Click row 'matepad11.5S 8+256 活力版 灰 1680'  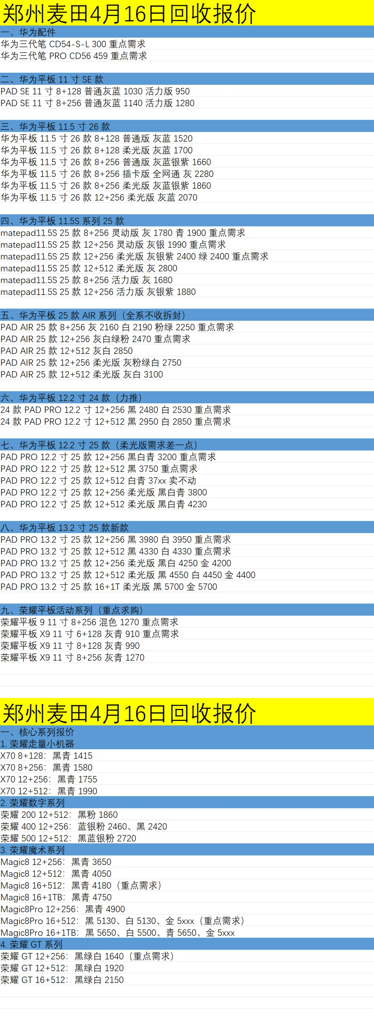187,280
